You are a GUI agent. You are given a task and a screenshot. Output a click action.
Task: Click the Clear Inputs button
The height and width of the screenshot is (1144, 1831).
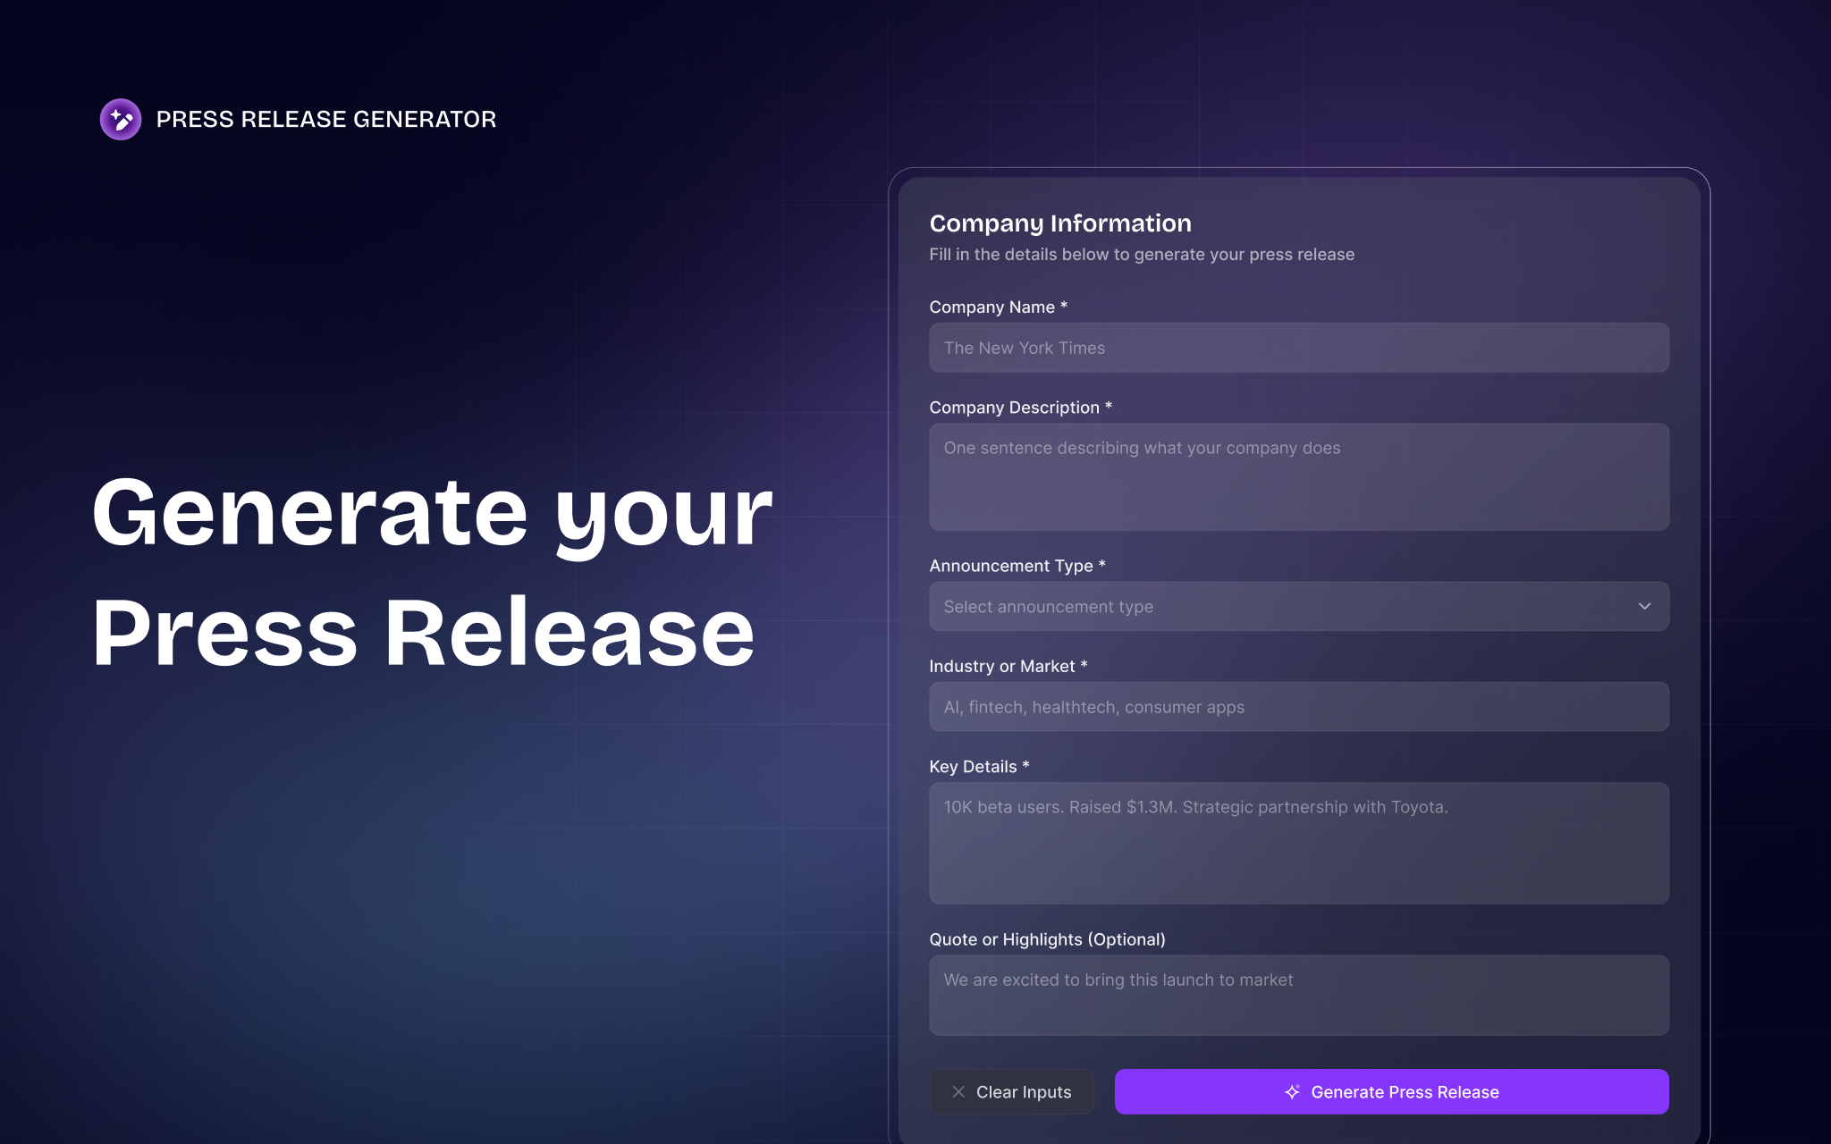(1012, 1091)
